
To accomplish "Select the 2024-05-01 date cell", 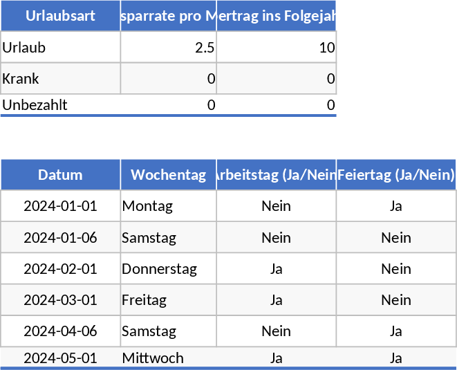I will click(60, 358).
